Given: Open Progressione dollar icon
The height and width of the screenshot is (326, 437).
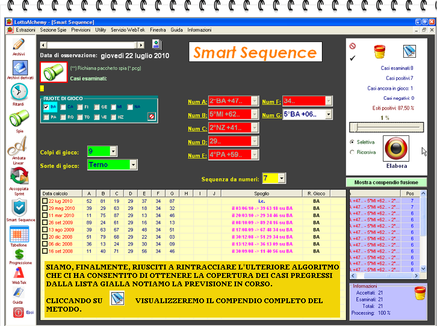Looking at the screenshot, I should click(19, 254).
